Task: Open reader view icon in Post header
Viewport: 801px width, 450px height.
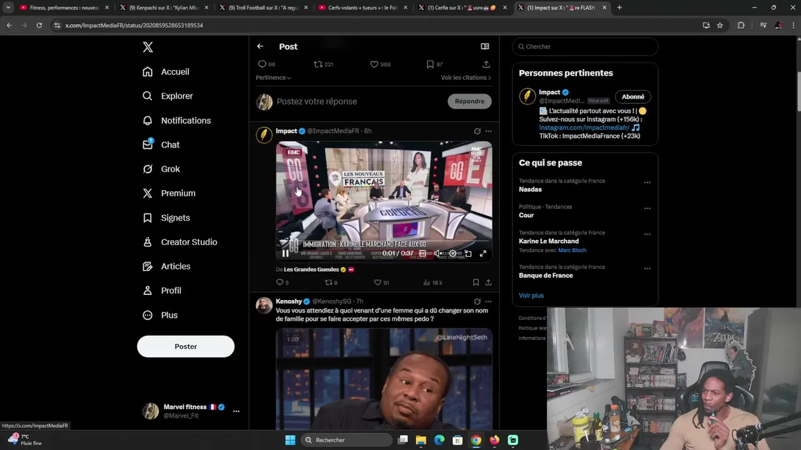Action: (484, 46)
